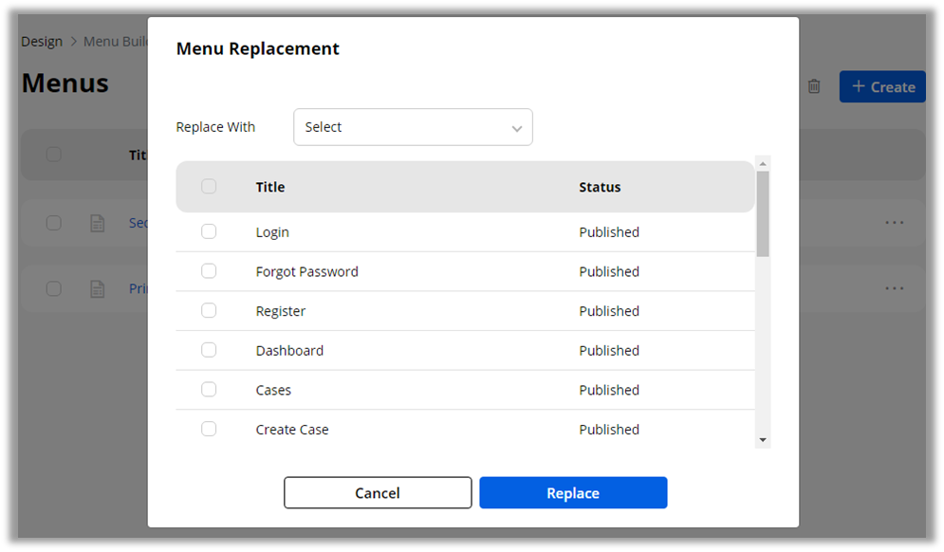Click the scrollbar up arrow
The width and height of the screenshot is (944, 552).
click(763, 163)
